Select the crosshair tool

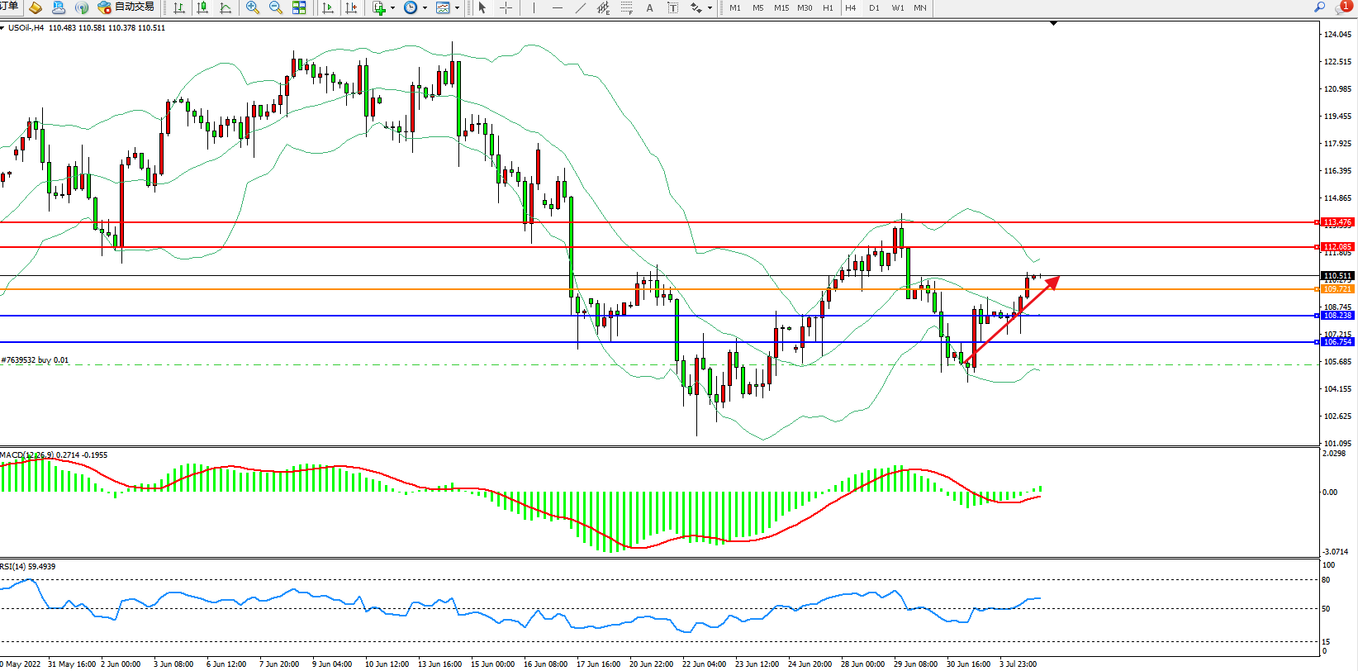(x=506, y=7)
